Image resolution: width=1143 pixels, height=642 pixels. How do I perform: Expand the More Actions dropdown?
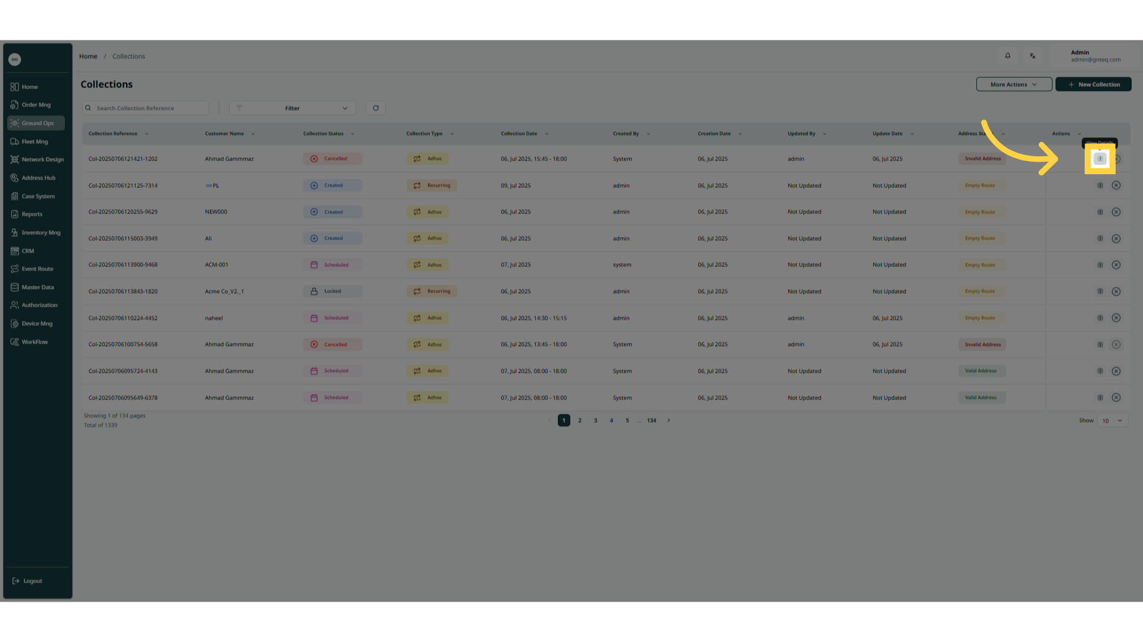[x=1014, y=84]
